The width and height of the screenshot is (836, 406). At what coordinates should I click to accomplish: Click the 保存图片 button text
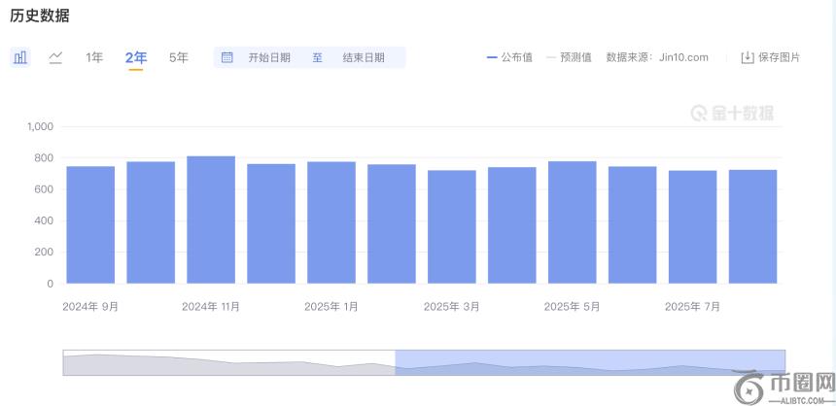pyautogui.click(x=780, y=57)
